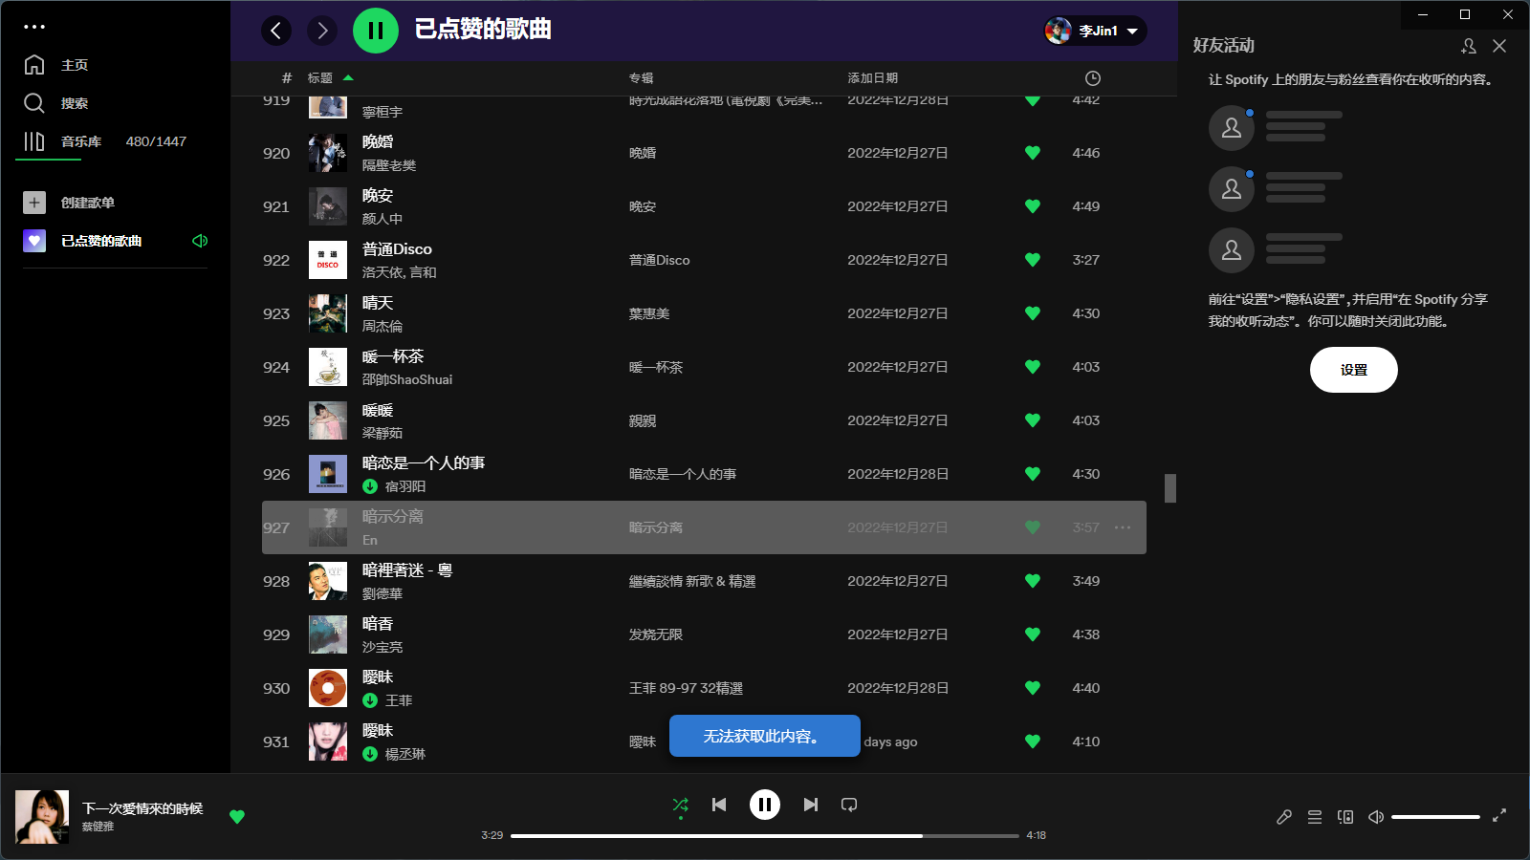Open the 李Jin1 account dropdown
The image size is (1530, 860).
tap(1096, 31)
